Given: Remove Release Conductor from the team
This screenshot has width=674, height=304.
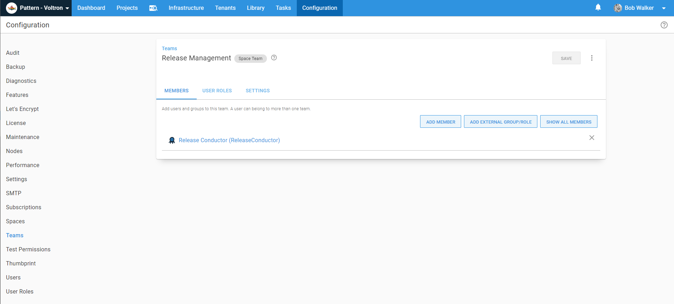Looking at the screenshot, I should [592, 138].
